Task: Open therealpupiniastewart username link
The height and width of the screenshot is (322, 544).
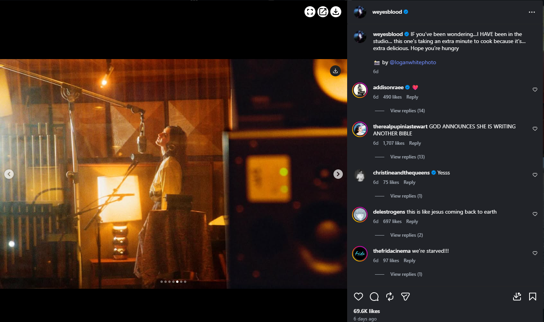Action: point(400,127)
